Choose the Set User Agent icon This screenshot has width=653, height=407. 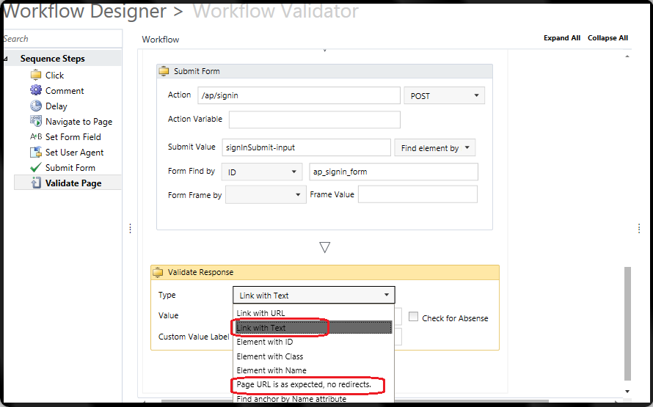(x=36, y=152)
